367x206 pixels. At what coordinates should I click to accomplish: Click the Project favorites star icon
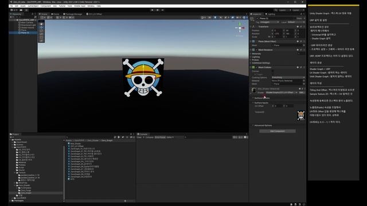[127, 137]
